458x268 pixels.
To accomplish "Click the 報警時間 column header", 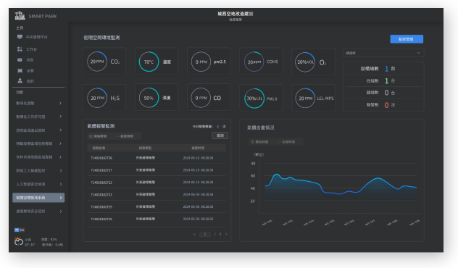I will 198,148.
